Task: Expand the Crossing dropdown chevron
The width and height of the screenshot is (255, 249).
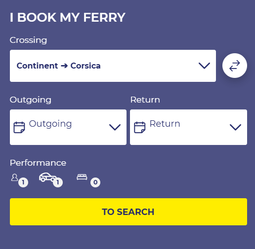Action: click(204, 66)
